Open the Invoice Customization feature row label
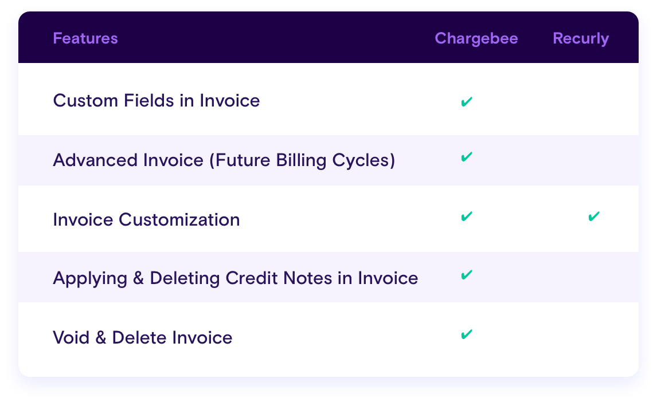 146,220
